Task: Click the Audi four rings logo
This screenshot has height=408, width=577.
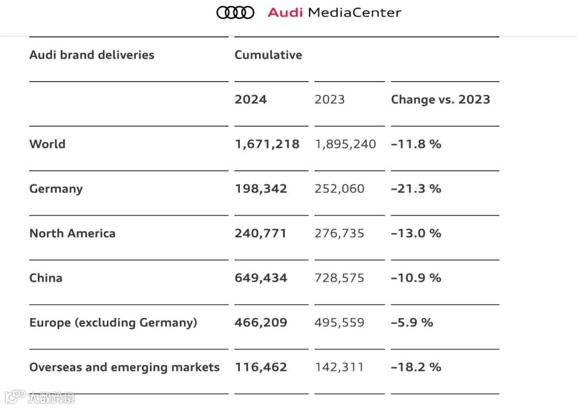Action: point(235,12)
